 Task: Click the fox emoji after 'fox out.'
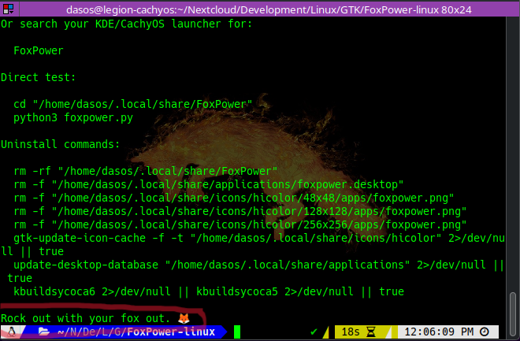point(184,318)
